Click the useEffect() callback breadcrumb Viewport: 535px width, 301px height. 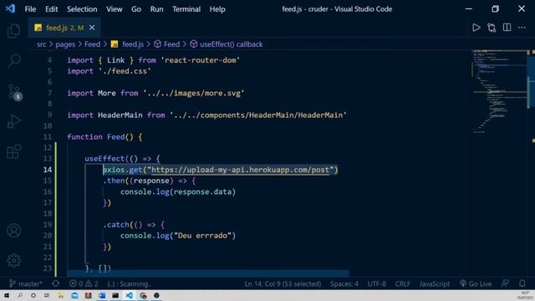[x=227, y=44]
